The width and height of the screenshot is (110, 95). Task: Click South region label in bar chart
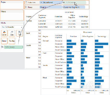click(x=45, y=65)
